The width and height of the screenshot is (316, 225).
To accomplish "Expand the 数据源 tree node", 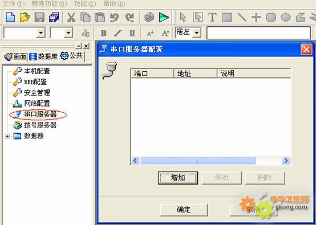I will [x=7, y=136].
